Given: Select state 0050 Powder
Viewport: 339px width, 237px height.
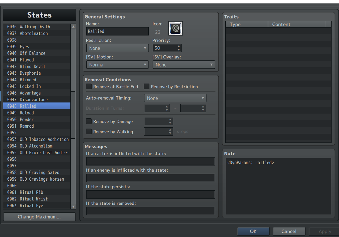Looking at the screenshot, I should click(37, 119).
